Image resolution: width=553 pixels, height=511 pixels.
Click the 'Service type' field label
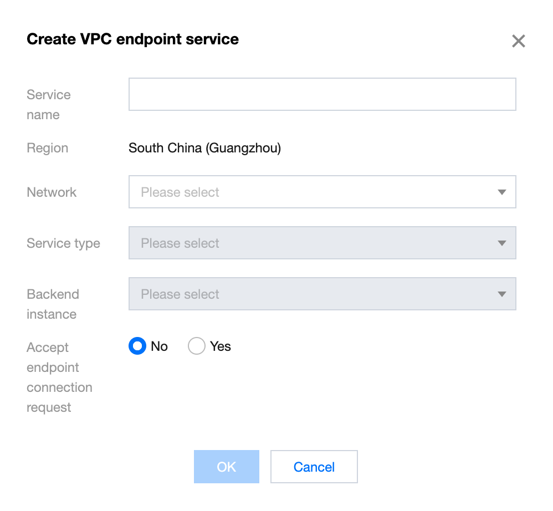pos(63,243)
